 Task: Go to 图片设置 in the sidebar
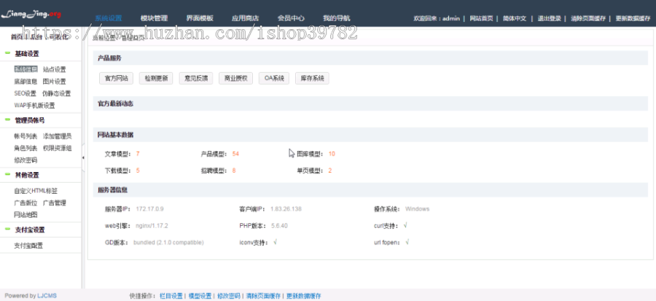tap(55, 82)
